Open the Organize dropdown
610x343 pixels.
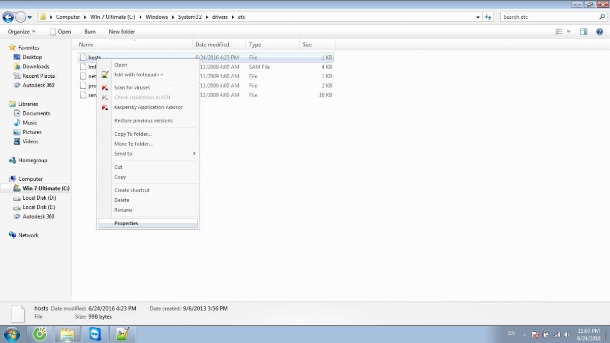(x=20, y=32)
